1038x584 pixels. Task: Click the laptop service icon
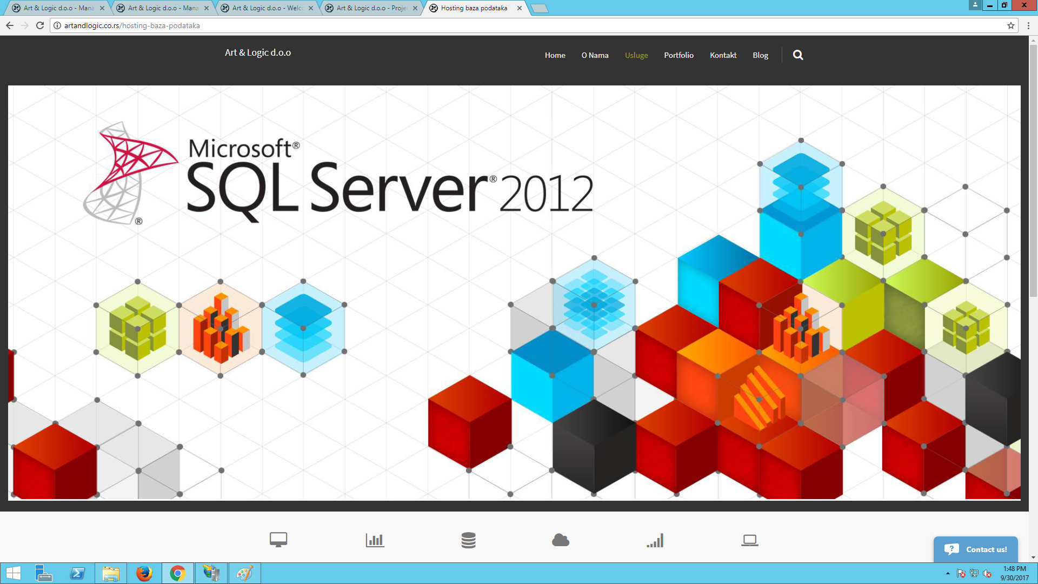click(750, 540)
